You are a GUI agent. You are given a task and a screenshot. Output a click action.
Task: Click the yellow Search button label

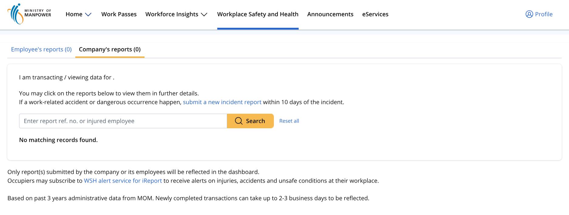tap(255, 121)
